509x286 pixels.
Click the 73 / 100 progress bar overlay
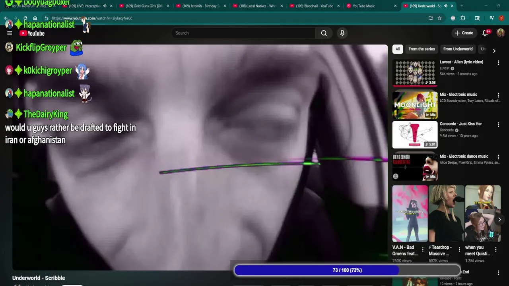pyautogui.click(x=347, y=271)
